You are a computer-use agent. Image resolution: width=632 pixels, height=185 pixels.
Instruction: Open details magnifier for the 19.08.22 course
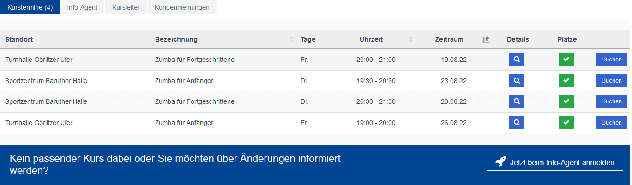pyautogui.click(x=517, y=60)
